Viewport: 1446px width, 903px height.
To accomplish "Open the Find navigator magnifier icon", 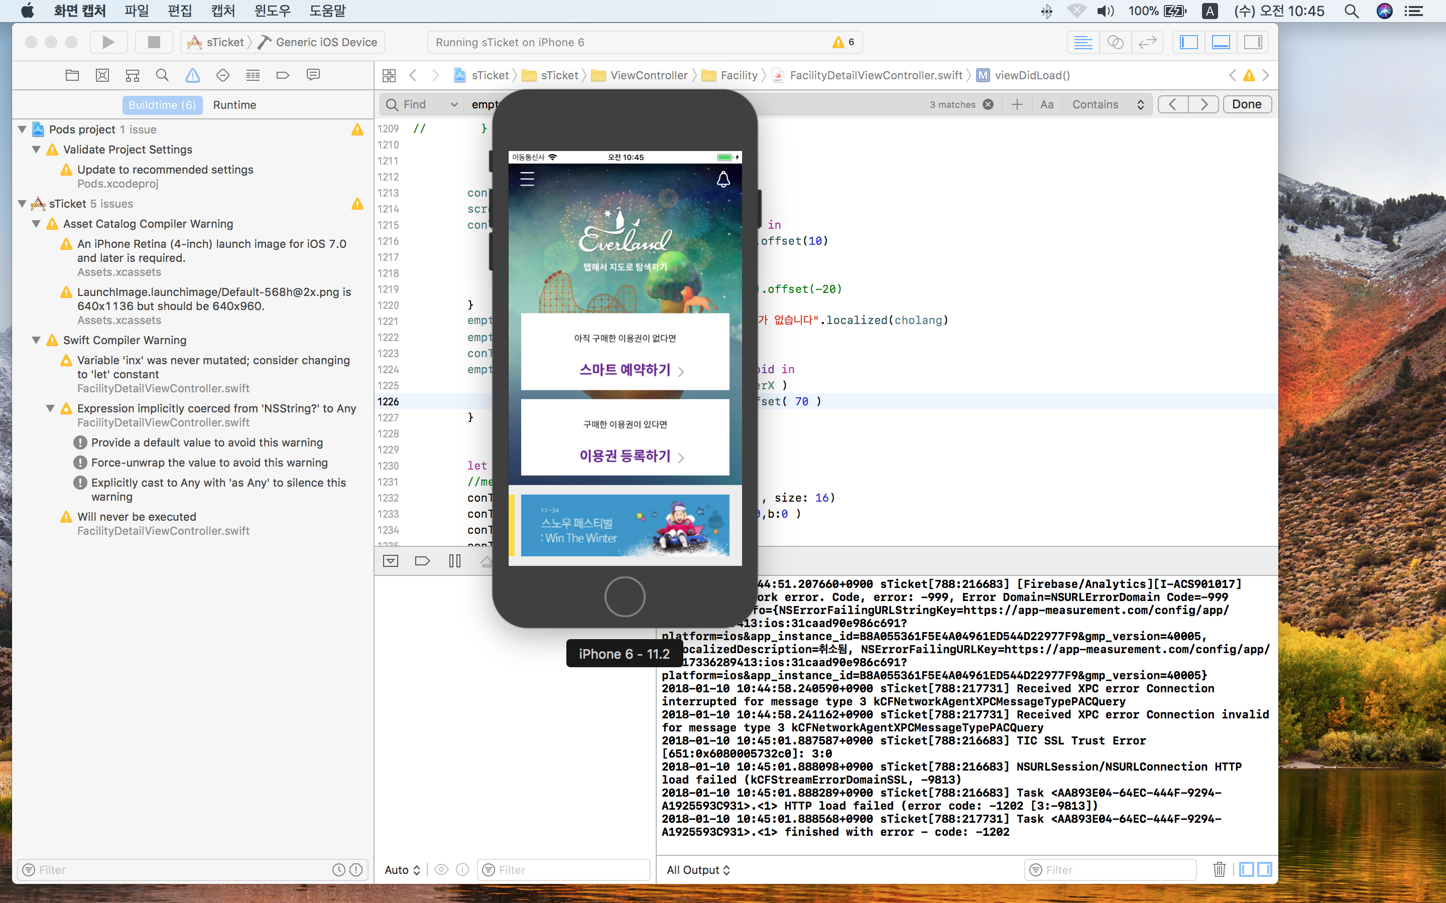I will click(162, 75).
